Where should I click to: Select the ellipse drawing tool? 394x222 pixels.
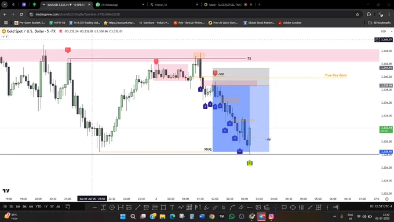click(x=293, y=208)
